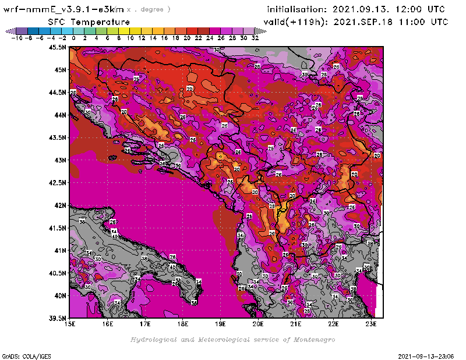Select the GrADS: COLA/IGES footer text
Screen dimensions: 466x360
(26, 356)
